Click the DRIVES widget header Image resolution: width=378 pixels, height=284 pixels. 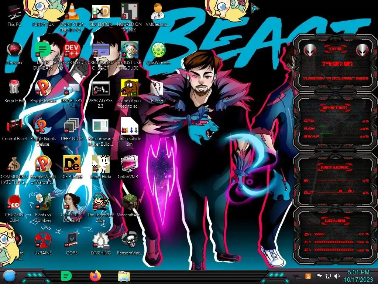(335, 221)
